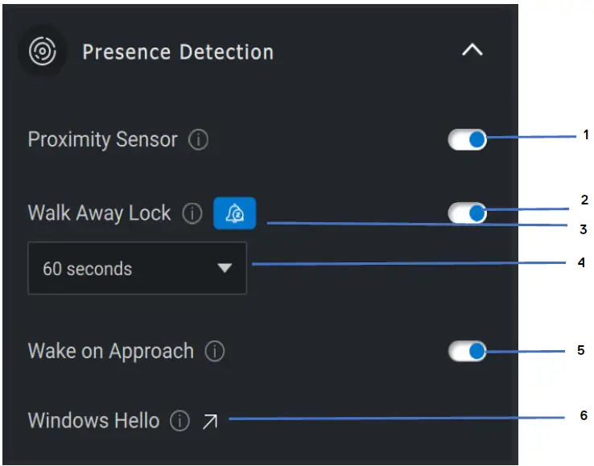Collapse the Presence Detection section chevron
This screenshot has height=466, width=594.
coord(472,51)
